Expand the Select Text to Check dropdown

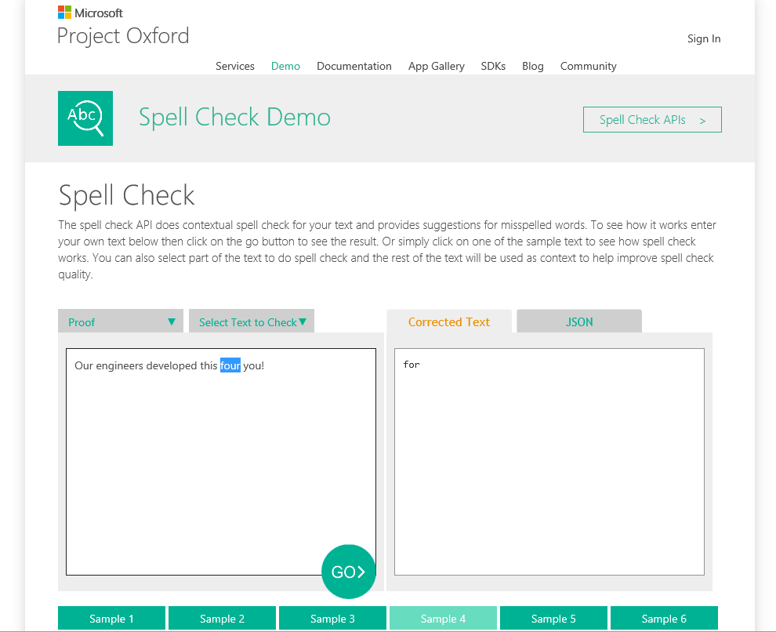(x=252, y=321)
